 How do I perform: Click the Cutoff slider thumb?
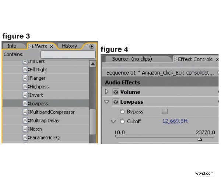pos(200,139)
